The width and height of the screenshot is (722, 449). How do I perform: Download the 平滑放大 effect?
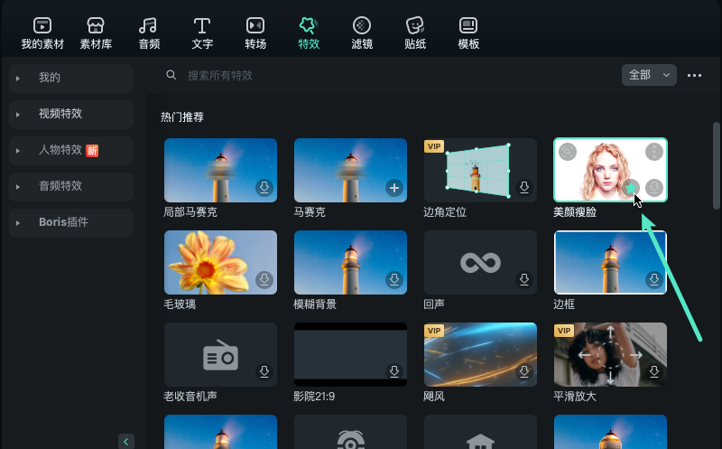[653, 372]
